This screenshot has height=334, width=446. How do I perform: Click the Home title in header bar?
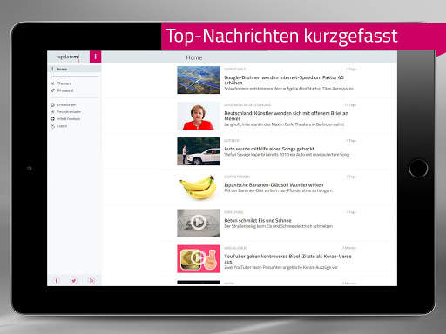point(194,57)
